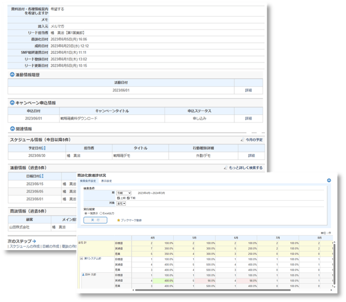Open the 期 dropdown showing 今期
Viewport: 346px width, 302px height.
point(124,193)
